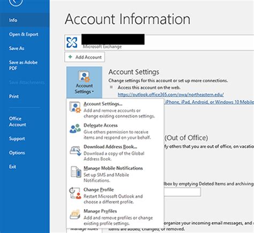Click the Delegate Access people icon
254x233 pixels.
tap(75, 129)
